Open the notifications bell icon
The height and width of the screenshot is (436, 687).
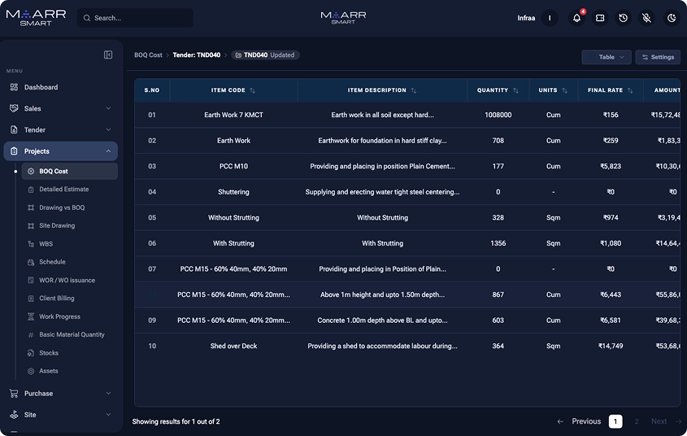click(x=576, y=18)
